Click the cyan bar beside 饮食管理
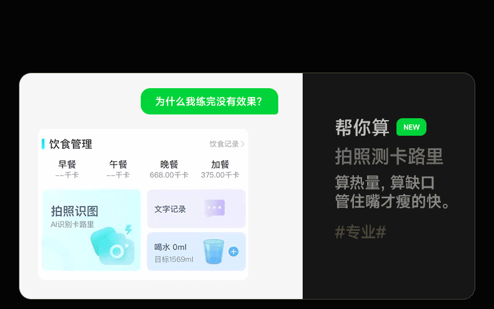Screen dimensions: 494x309 tap(43, 144)
